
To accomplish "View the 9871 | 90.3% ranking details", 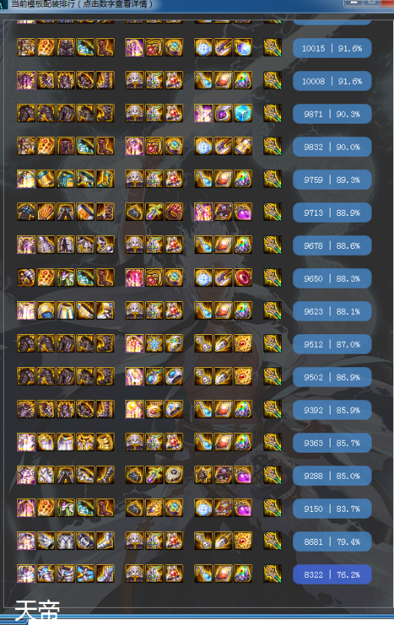I will [x=332, y=114].
